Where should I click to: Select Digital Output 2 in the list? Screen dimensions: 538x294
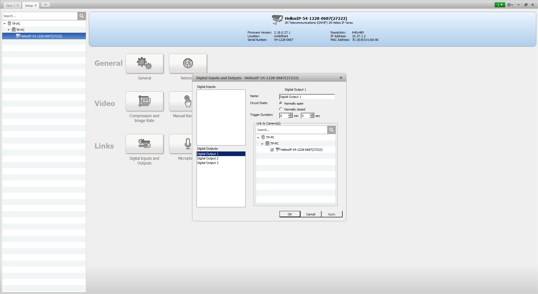coord(208,158)
